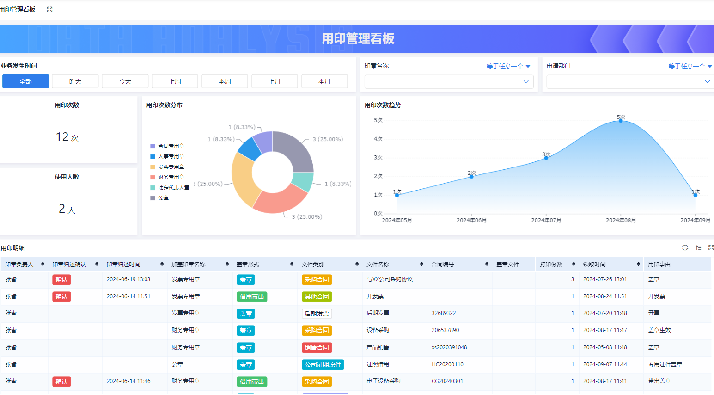Viewport: 714px width, 395px height.
Task: Sort by 打印份数 column
Action: [x=574, y=264]
